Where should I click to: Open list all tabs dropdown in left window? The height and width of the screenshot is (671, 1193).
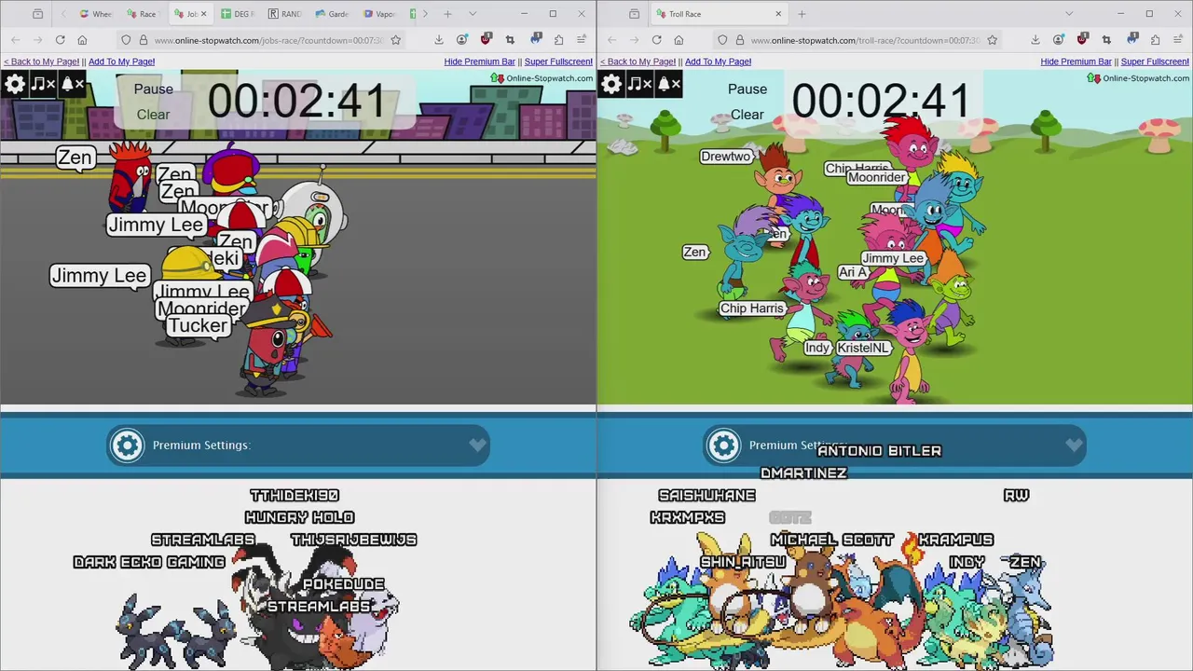point(473,14)
